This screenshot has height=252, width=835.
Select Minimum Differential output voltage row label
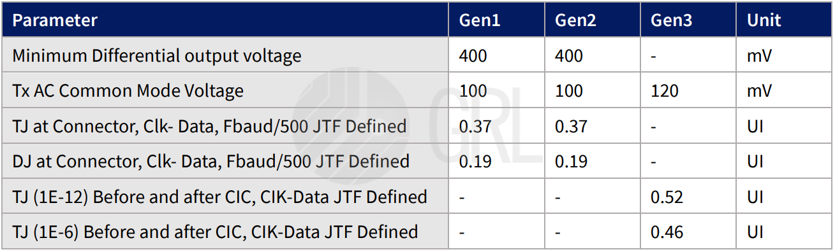[x=157, y=56]
